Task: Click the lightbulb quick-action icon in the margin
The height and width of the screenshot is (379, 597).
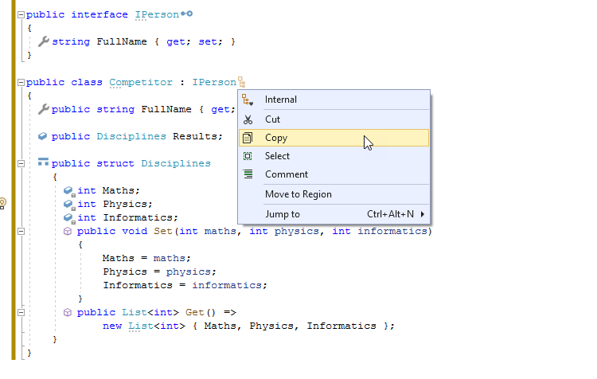Action: click(x=3, y=203)
